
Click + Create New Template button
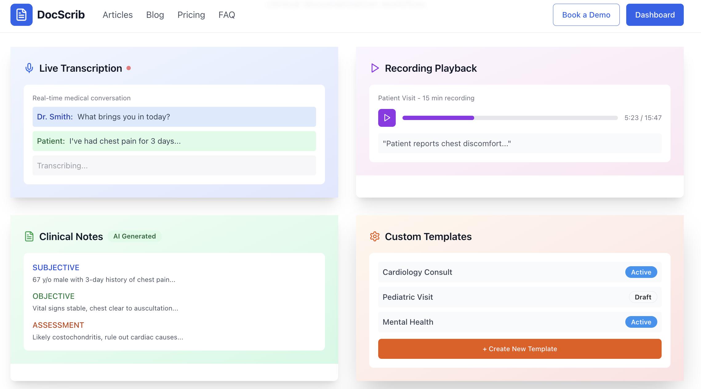tap(519, 349)
